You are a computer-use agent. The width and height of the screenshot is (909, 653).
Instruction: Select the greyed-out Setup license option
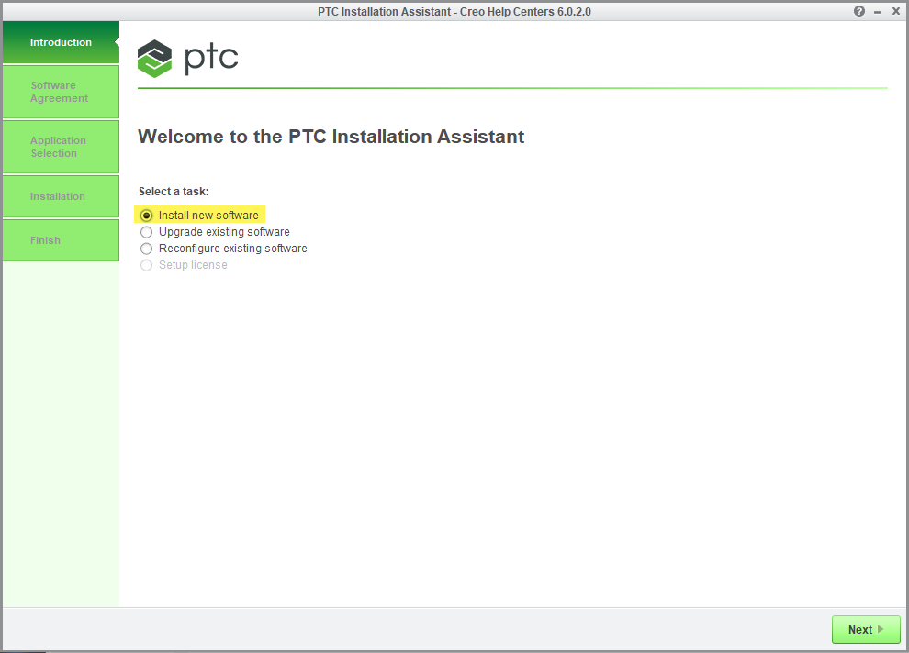click(147, 265)
